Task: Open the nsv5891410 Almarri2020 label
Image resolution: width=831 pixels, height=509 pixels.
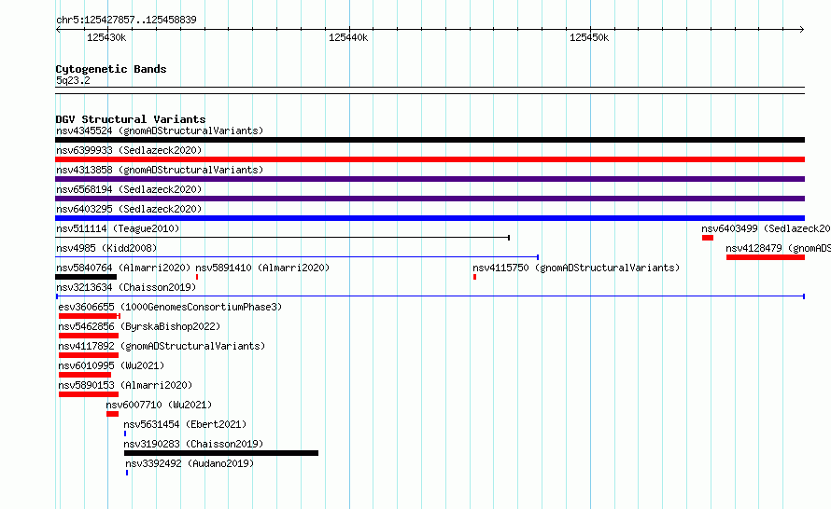Action: click(262, 268)
